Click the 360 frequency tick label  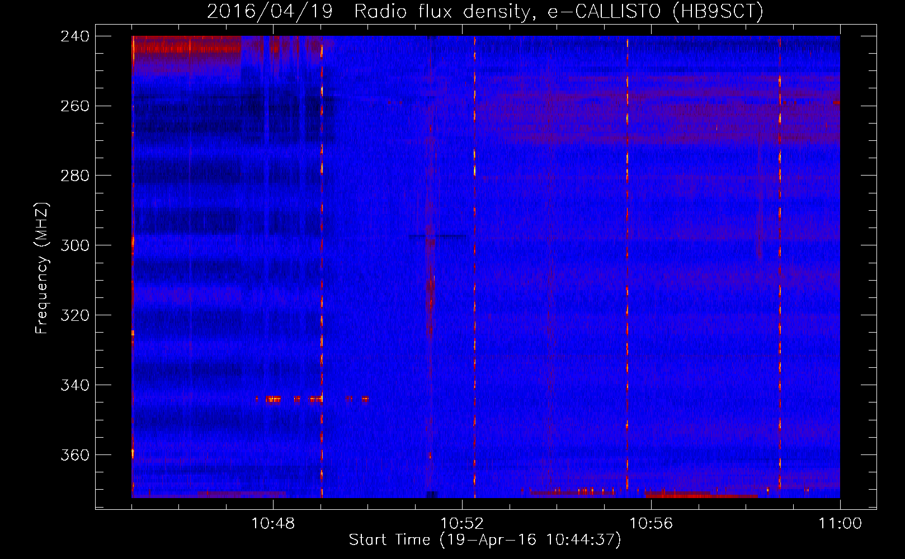75,456
